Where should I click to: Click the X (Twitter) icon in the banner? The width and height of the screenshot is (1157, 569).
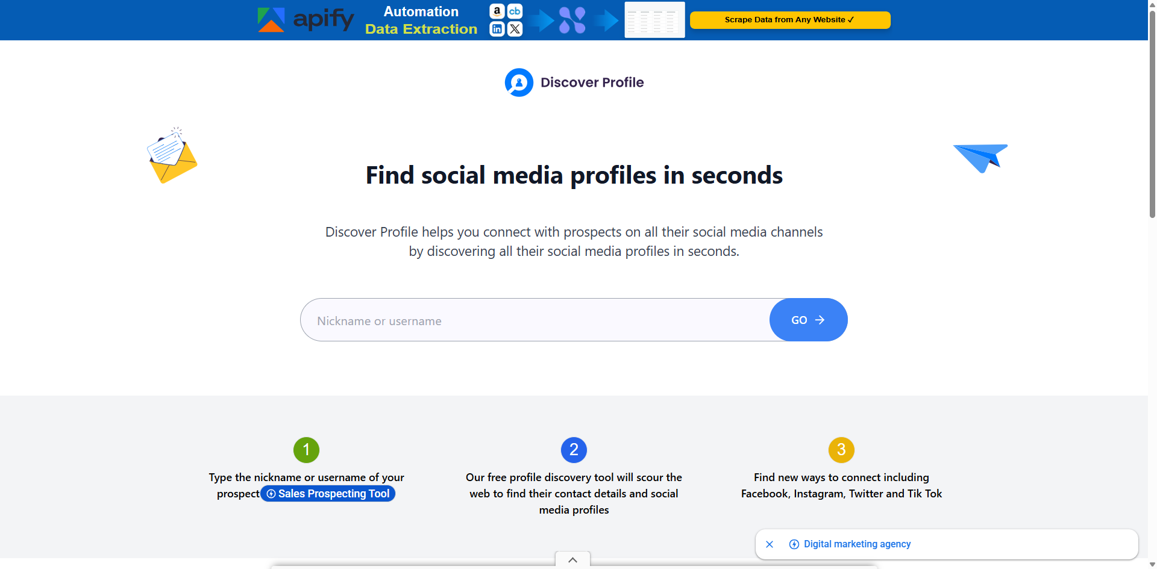click(x=515, y=29)
